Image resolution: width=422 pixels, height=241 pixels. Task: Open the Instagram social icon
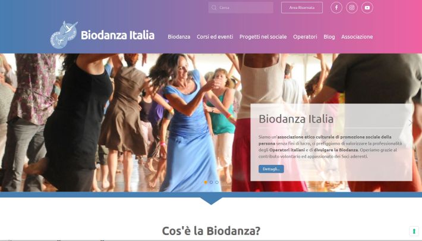[352, 8]
